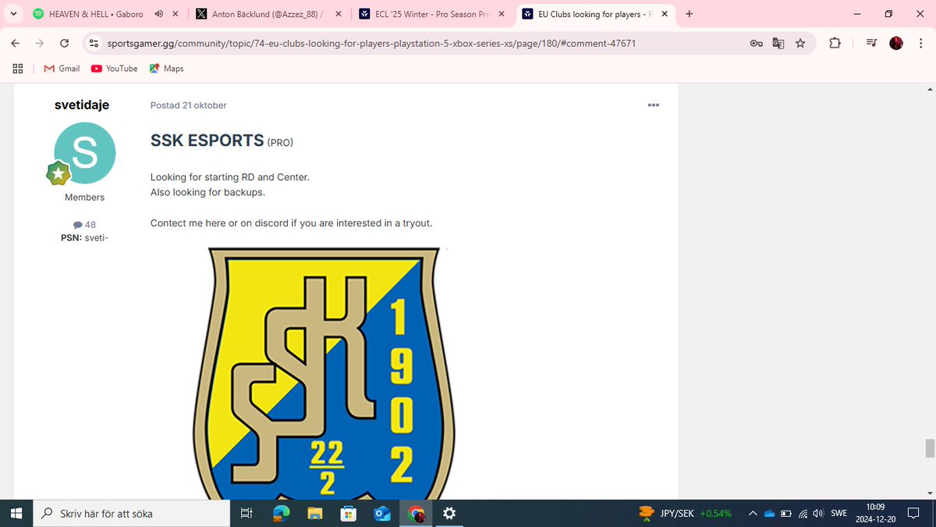This screenshot has height=527, width=936.
Task: Open Settings gear from the taskbar
Action: pyautogui.click(x=450, y=514)
